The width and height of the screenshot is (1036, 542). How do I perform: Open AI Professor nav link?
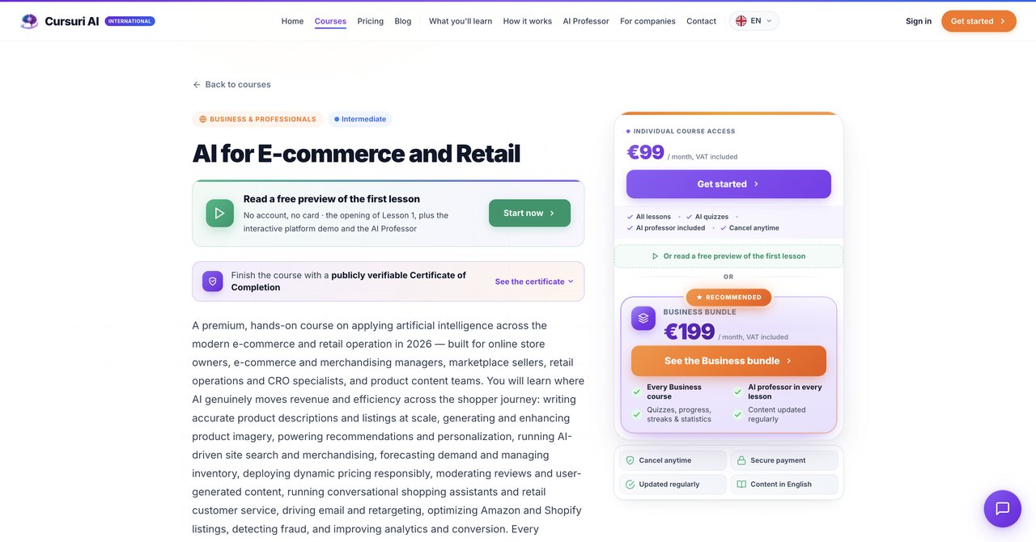click(x=586, y=21)
